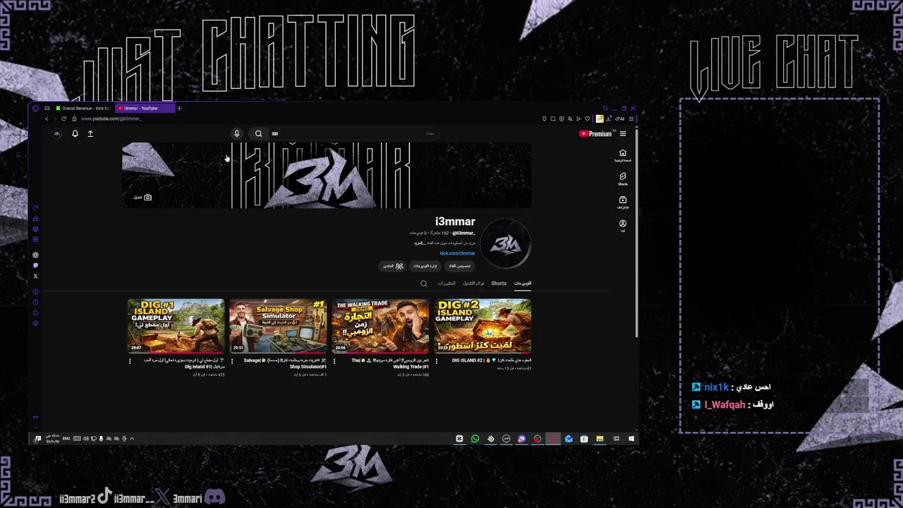Viewport: 903px width, 508px height.
Task: Open Home in YouTube side rail
Action: [622, 155]
